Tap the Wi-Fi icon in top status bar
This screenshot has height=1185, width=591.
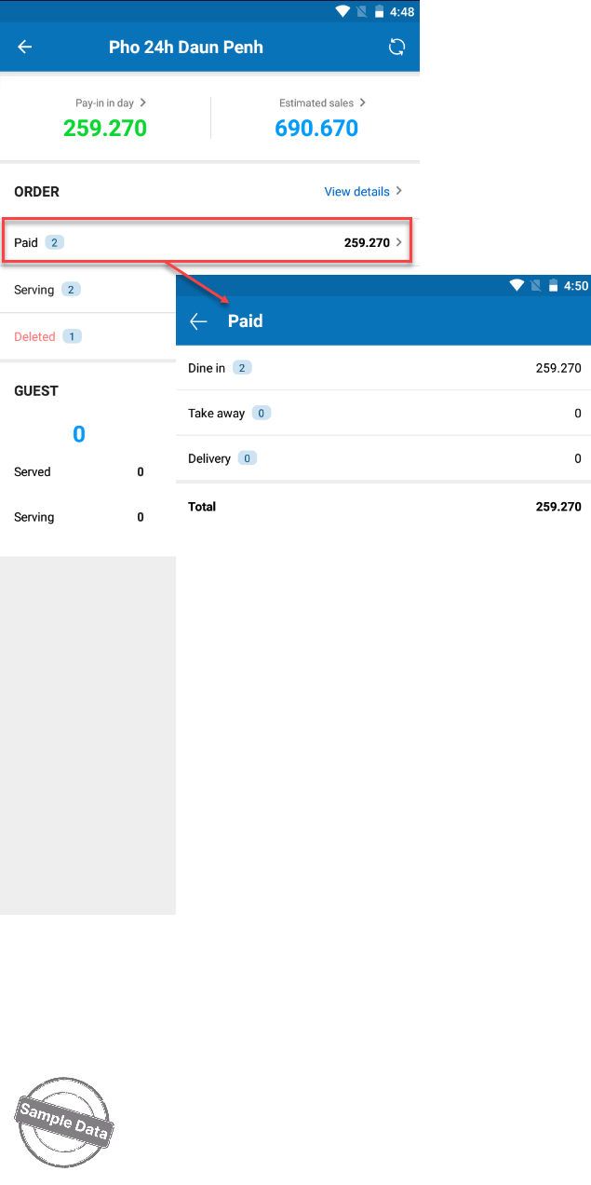[343, 12]
